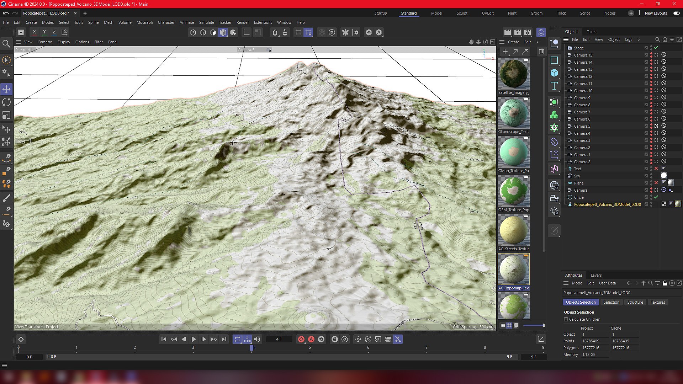
Task: Click the timeline playhead at frame 4
Action: [x=252, y=348]
